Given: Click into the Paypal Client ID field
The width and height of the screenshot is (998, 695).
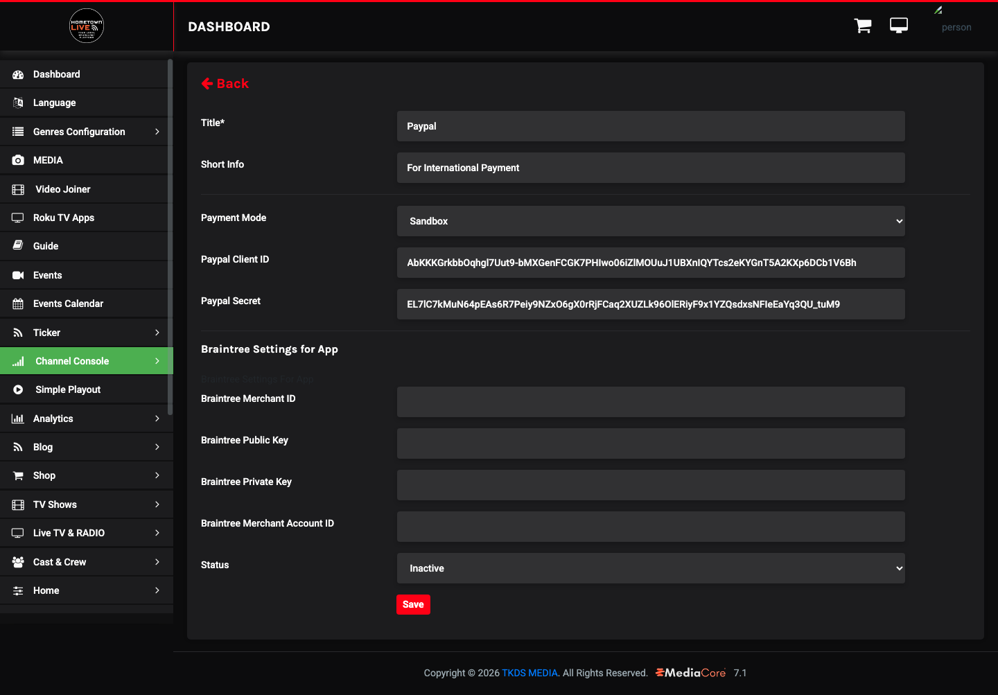Looking at the screenshot, I should pos(651,263).
